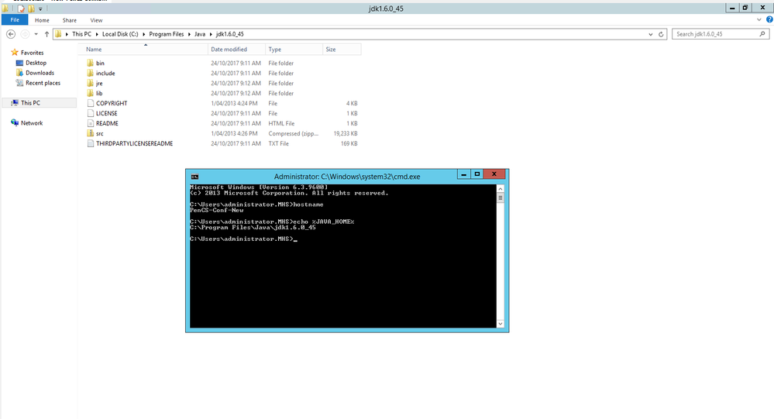Go up one folder level arrow
Viewport: 774px width, 419px height.
47,34
